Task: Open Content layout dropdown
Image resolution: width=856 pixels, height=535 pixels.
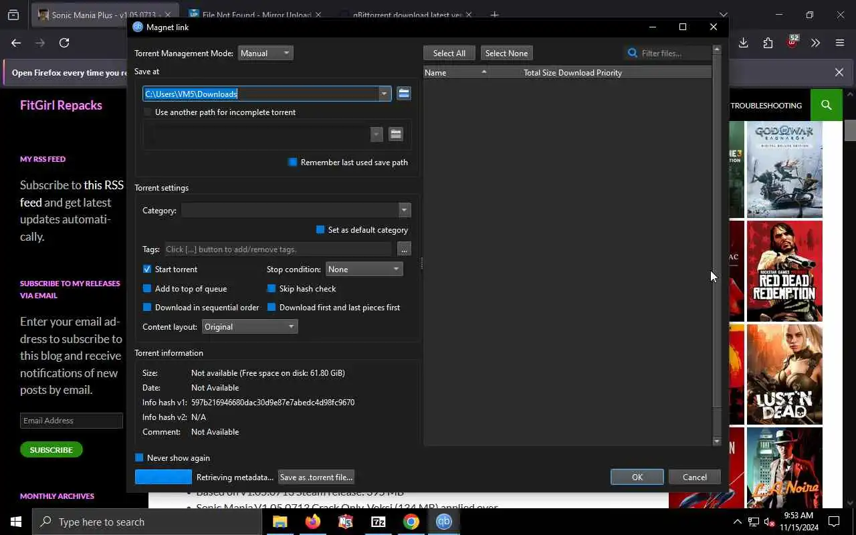Action: pyautogui.click(x=249, y=326)
